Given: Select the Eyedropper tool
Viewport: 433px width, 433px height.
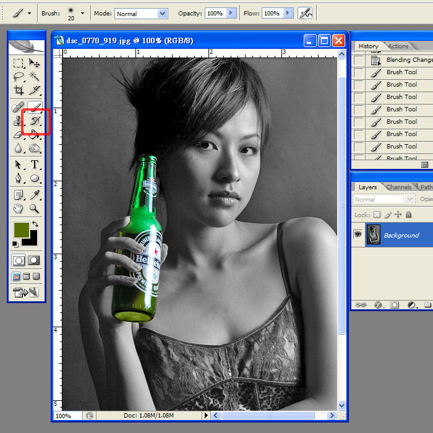Looking at the screenshot, I should coord(35,195).
